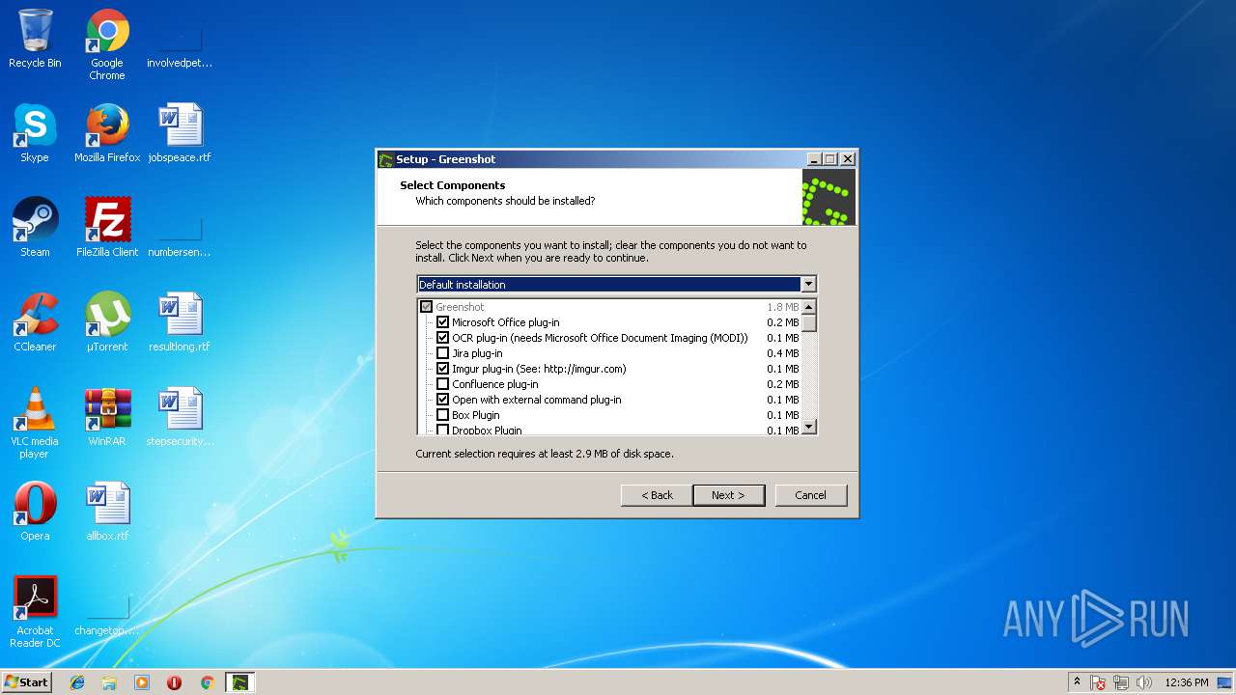The width and height of the screenshot is (1236, 695).
Task: Open Steam desktop shortcut
Action: tap(35, 229)
